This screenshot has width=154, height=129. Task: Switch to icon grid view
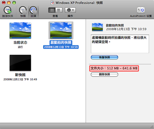point(52,10)
